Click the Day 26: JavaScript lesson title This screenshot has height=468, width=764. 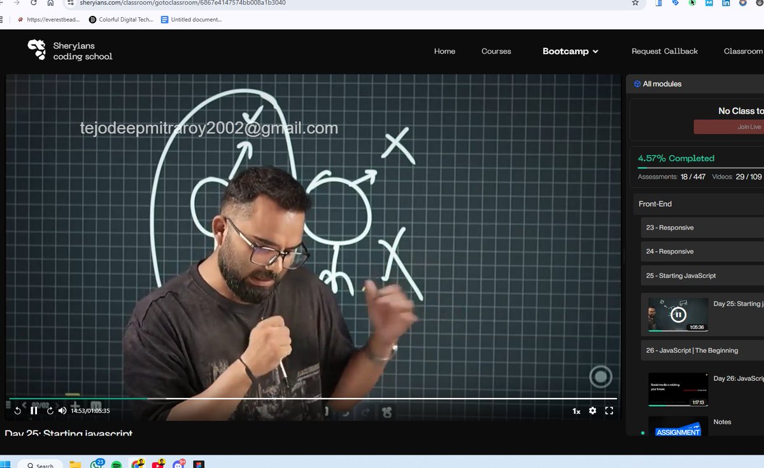click(739, 378)
